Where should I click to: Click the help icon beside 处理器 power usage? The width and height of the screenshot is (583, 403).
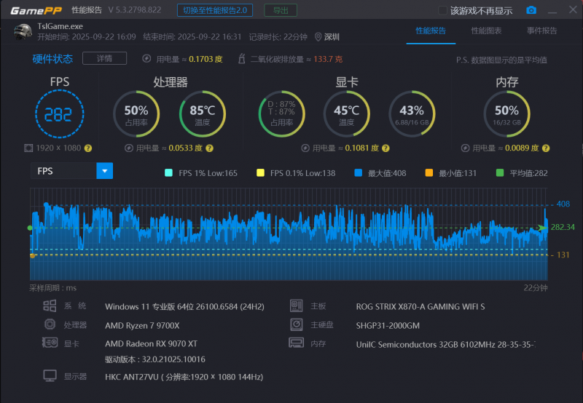(x=209, y=148)
